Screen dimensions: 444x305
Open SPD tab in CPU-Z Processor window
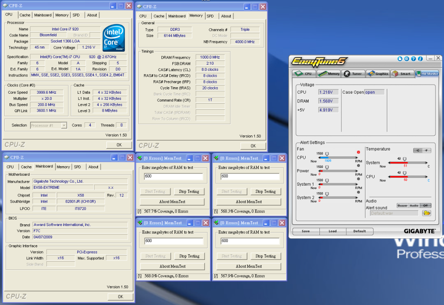[76, 15]
